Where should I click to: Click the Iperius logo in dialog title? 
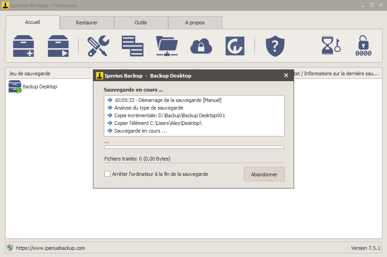tap(100, 76)
